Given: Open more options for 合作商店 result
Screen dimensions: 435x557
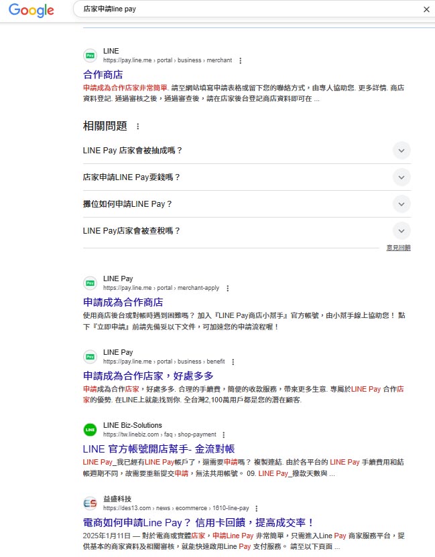Looking at the screenshot, I should [241, 61].
